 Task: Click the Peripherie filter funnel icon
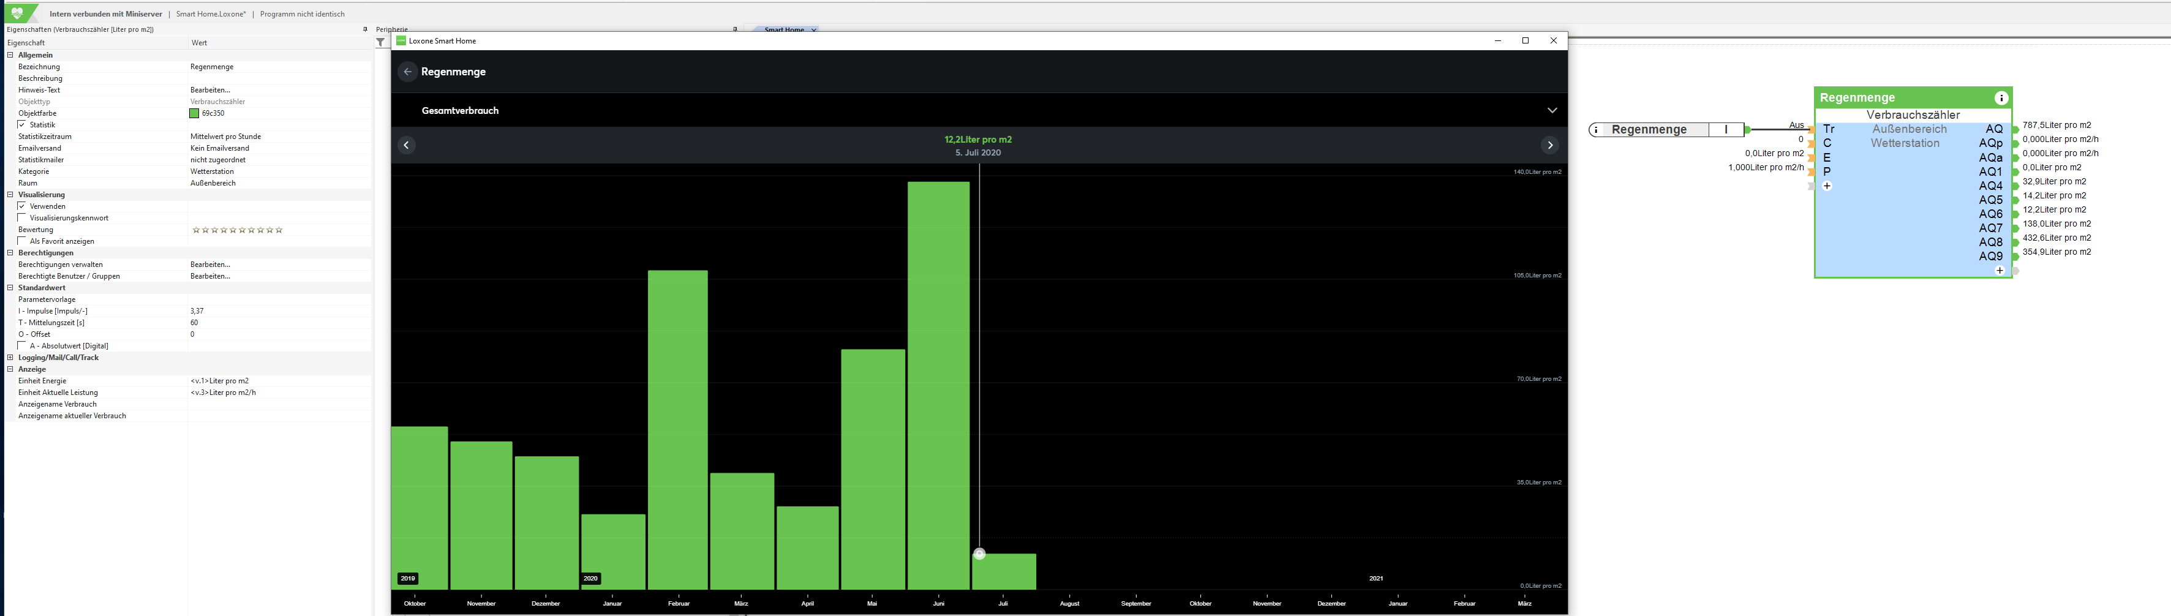(x=381, y=42)
